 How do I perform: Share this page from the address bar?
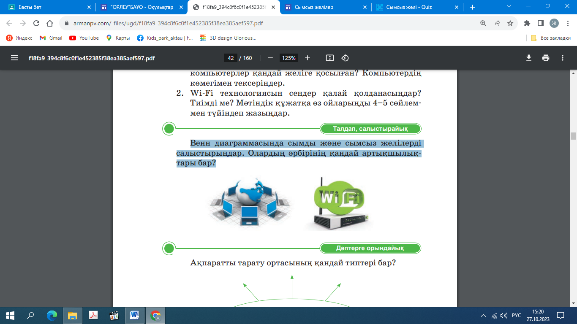[x=497, y=24]
